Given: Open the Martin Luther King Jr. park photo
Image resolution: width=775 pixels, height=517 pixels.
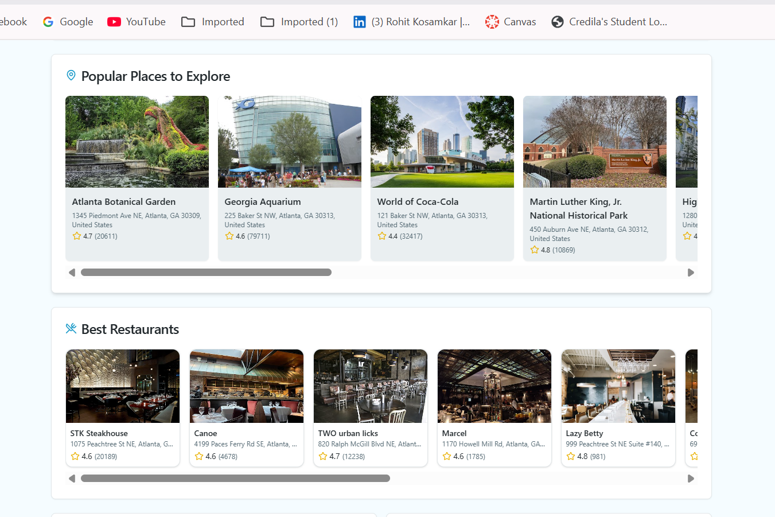Looking at the screenshot, I should click(595, 142).
